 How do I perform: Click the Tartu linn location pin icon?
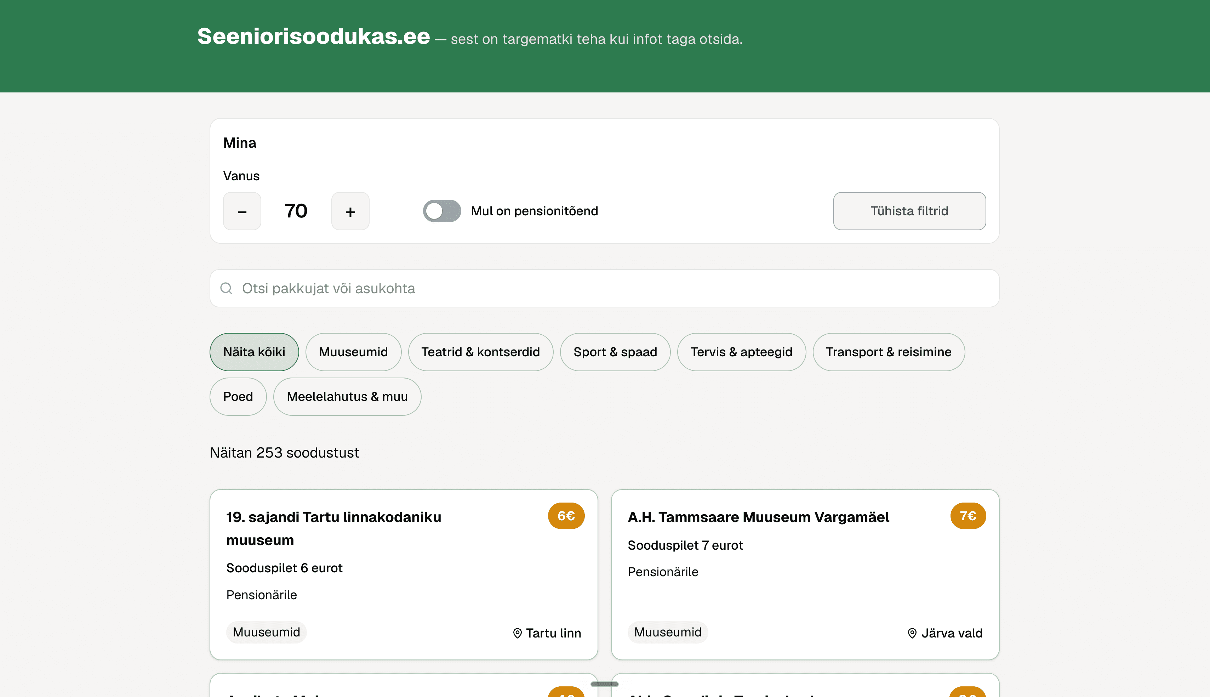tap(517, 633)
